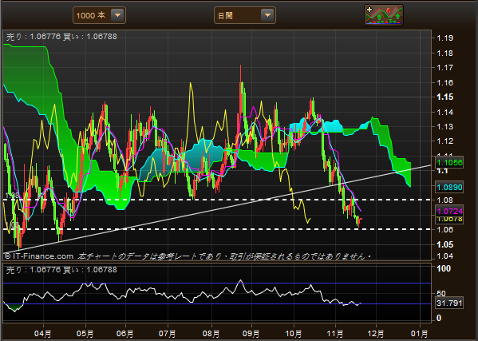Screen dimensions: 478x341
Task: Click the cyan 1.0890 price label
Action: pos(449,188)
